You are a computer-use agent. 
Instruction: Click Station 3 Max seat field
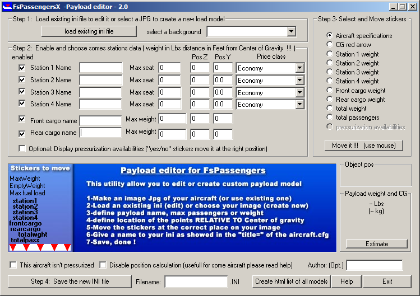click(x=169, y=92)
